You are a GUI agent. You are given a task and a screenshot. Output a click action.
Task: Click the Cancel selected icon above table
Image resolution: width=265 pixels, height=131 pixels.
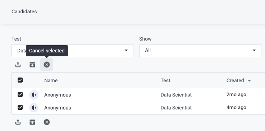(x=47, y=65)
